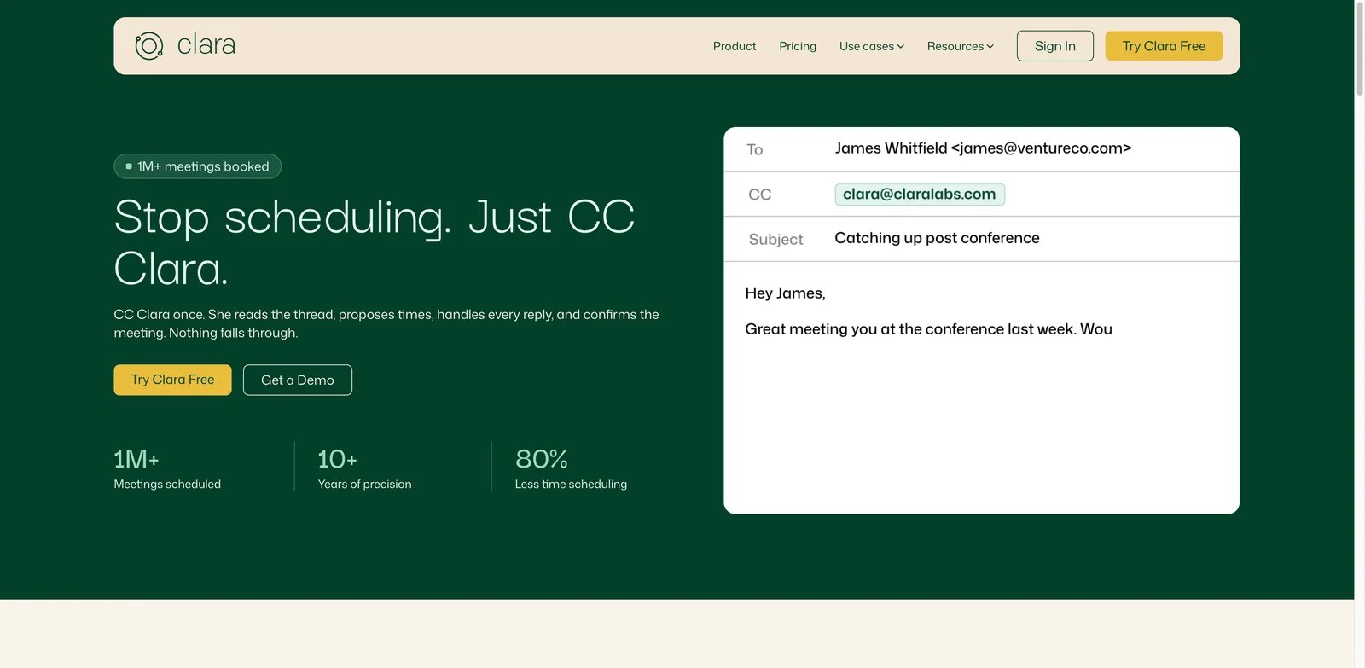
Task: Click the Clara circular logo icon
Action: (148, 46)
